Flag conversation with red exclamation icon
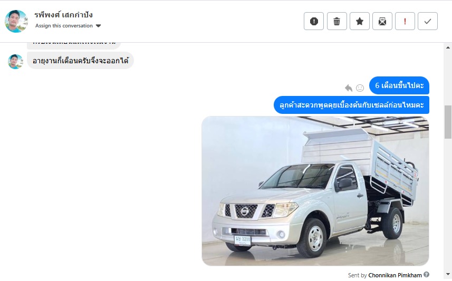Screen dimensions: 452x281 point(405,21)
